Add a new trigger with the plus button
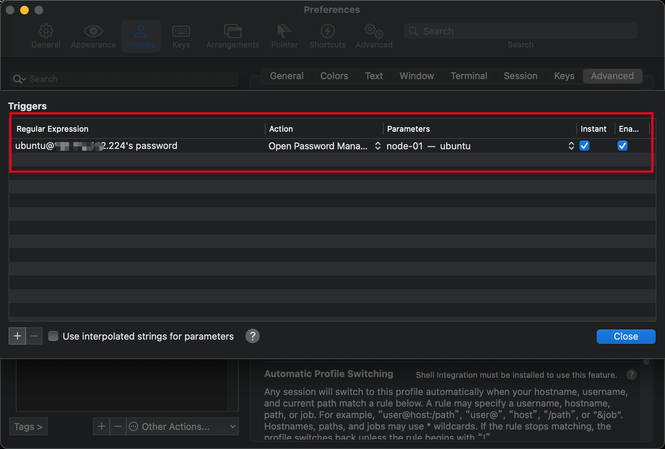This screenshot has width=665, height=449. point(17,336)
